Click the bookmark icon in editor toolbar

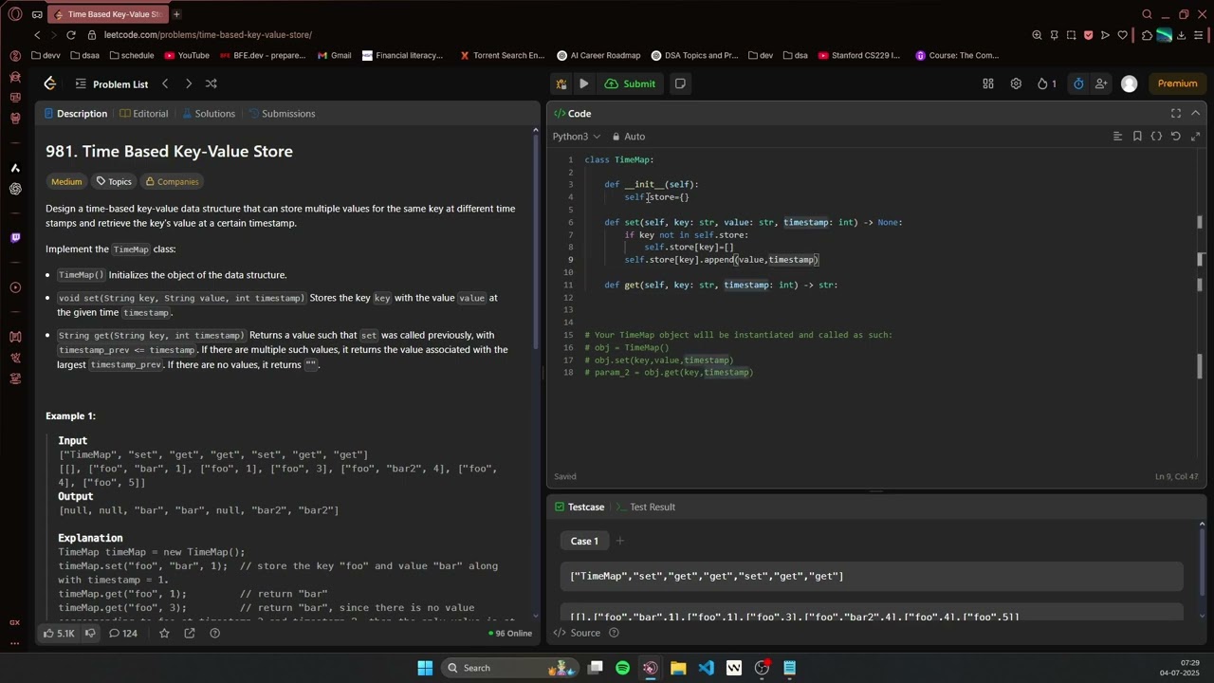pyautogui.click(x=1137, y=137)
